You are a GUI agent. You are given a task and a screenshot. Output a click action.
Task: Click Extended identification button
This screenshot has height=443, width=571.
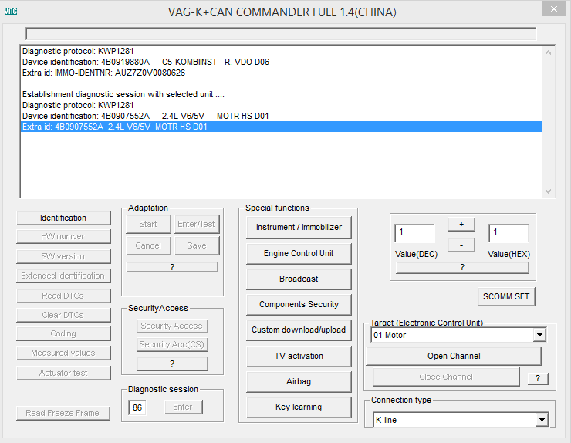[63, 276]
